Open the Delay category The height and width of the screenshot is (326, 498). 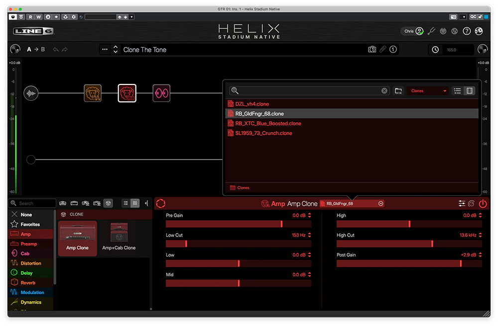pyautogui.click(x=30, y=273)
